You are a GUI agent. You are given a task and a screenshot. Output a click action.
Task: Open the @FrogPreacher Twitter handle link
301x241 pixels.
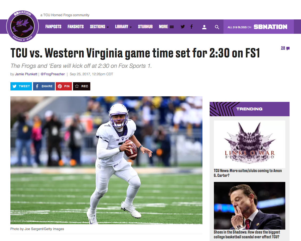(x=52, y=74)
